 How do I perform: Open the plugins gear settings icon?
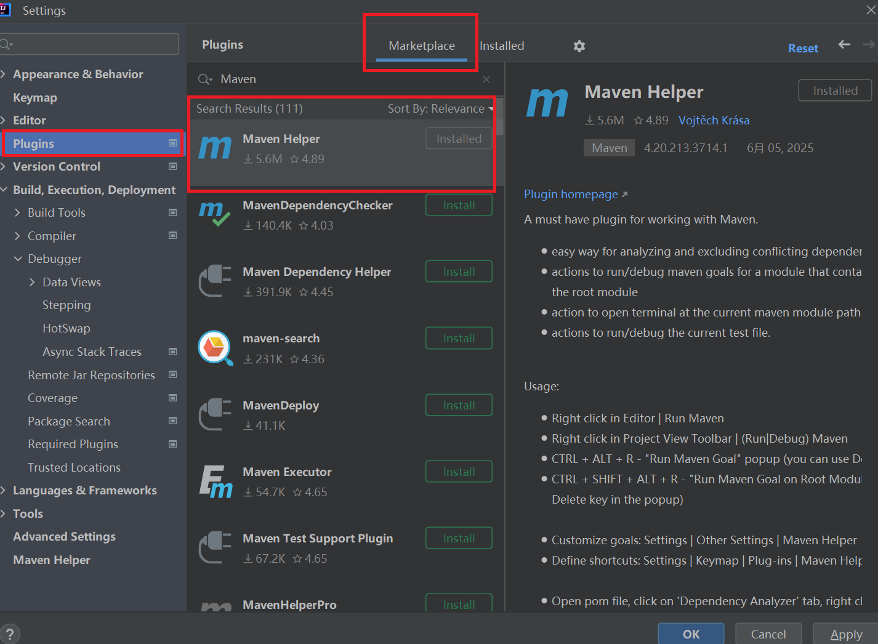tap(579, 46)
